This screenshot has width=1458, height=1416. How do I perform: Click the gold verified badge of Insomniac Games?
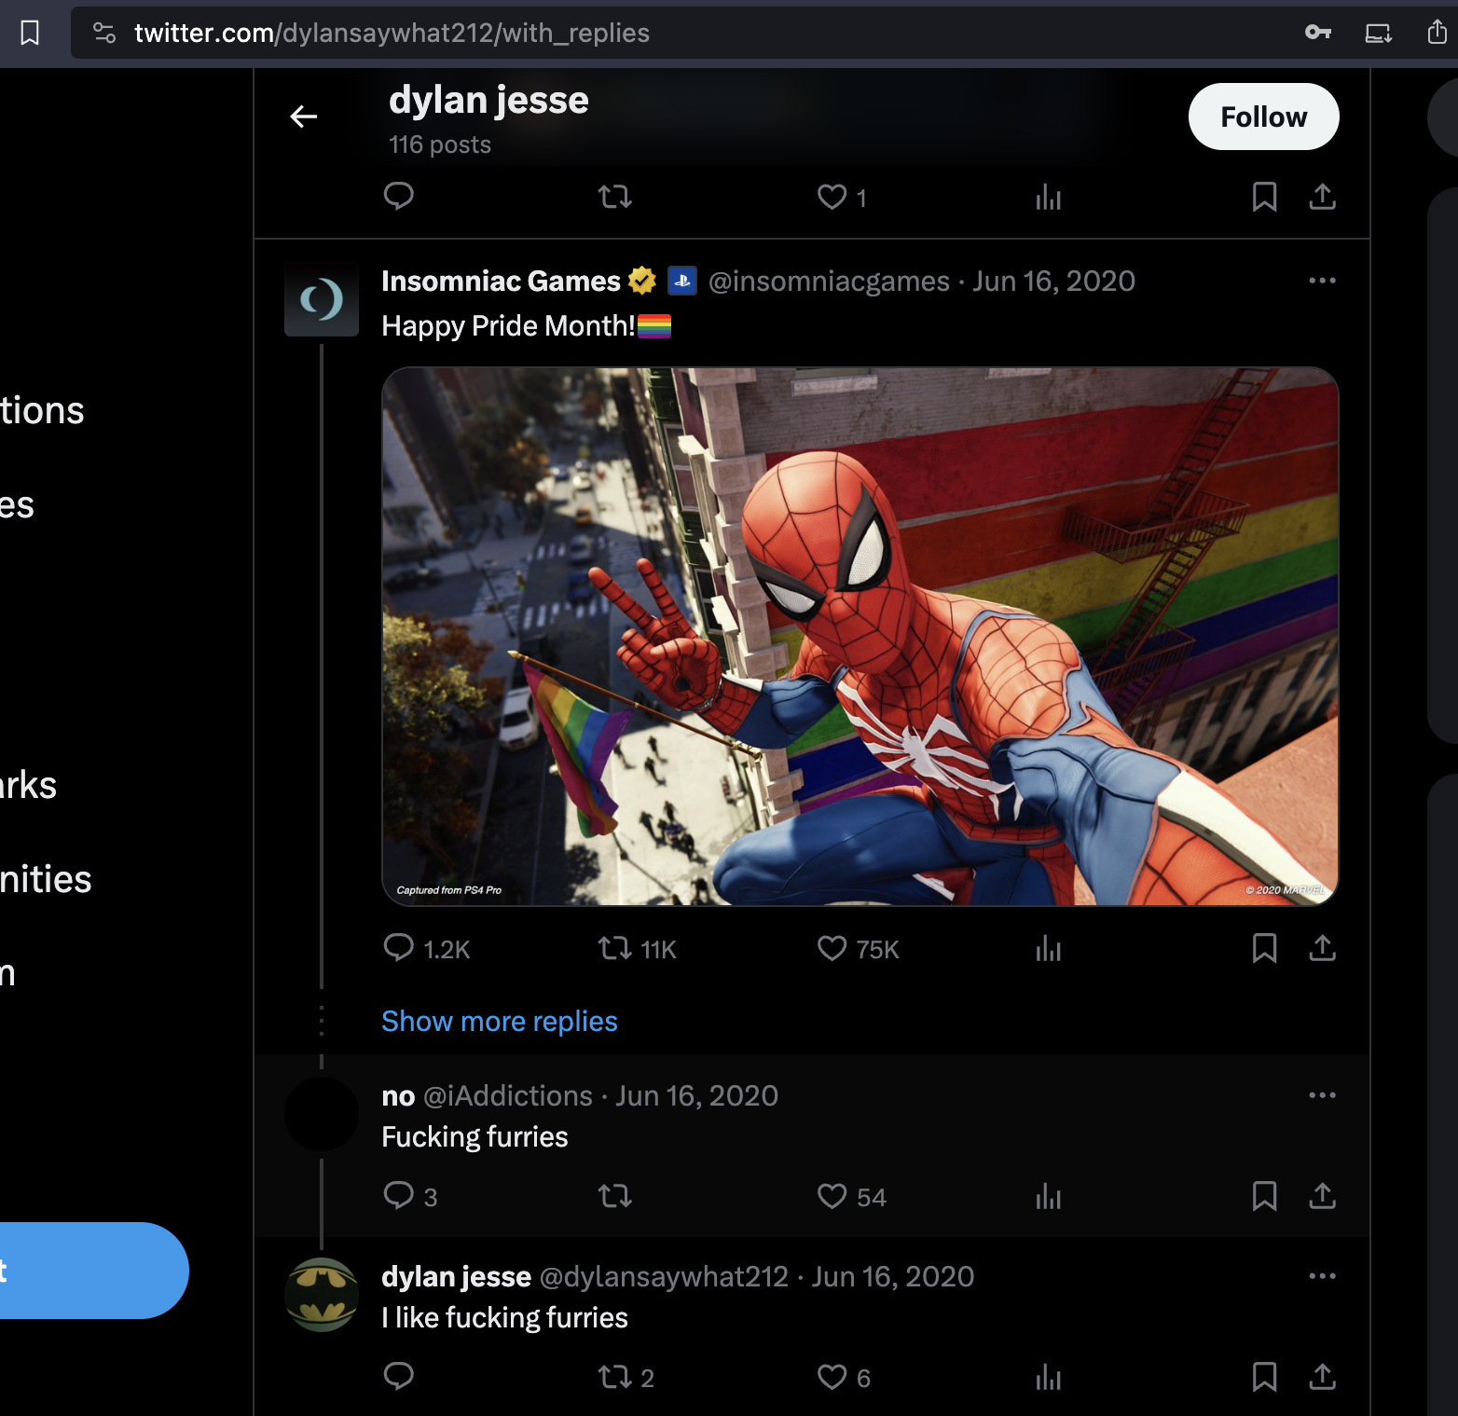click(x=642, y=281)
